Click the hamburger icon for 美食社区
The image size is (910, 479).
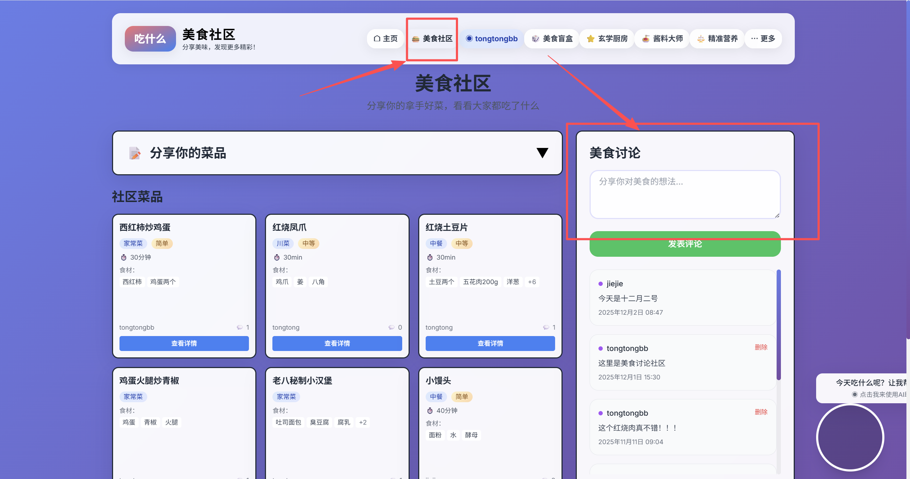(415, 39)
